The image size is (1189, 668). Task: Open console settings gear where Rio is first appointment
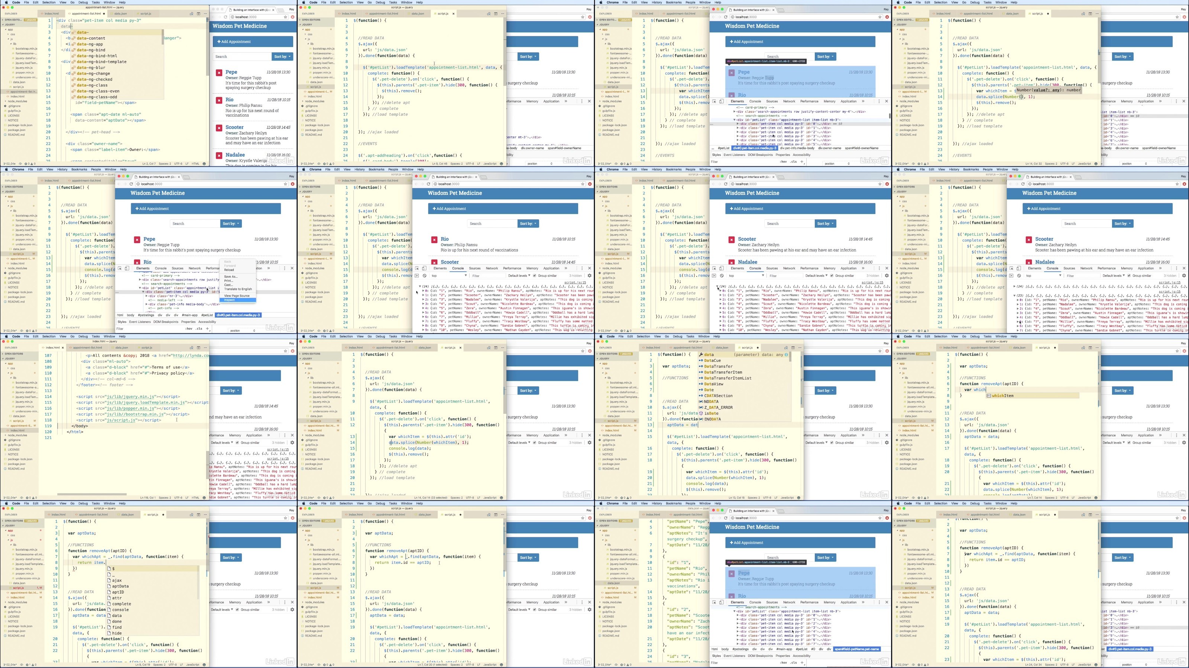click(589, 276)
